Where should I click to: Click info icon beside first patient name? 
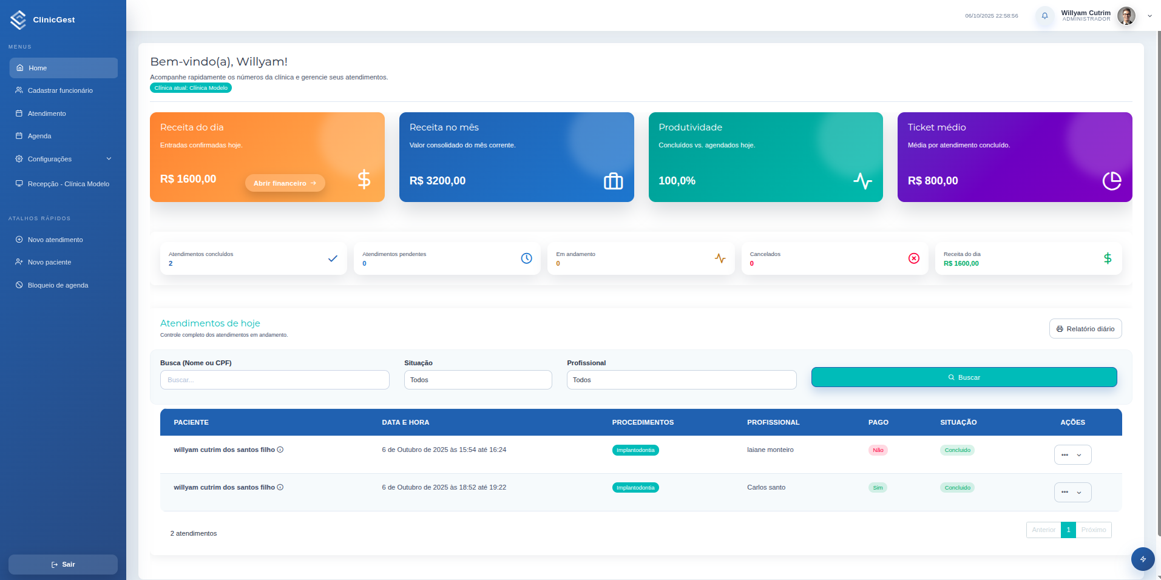(x=280, y=450)
